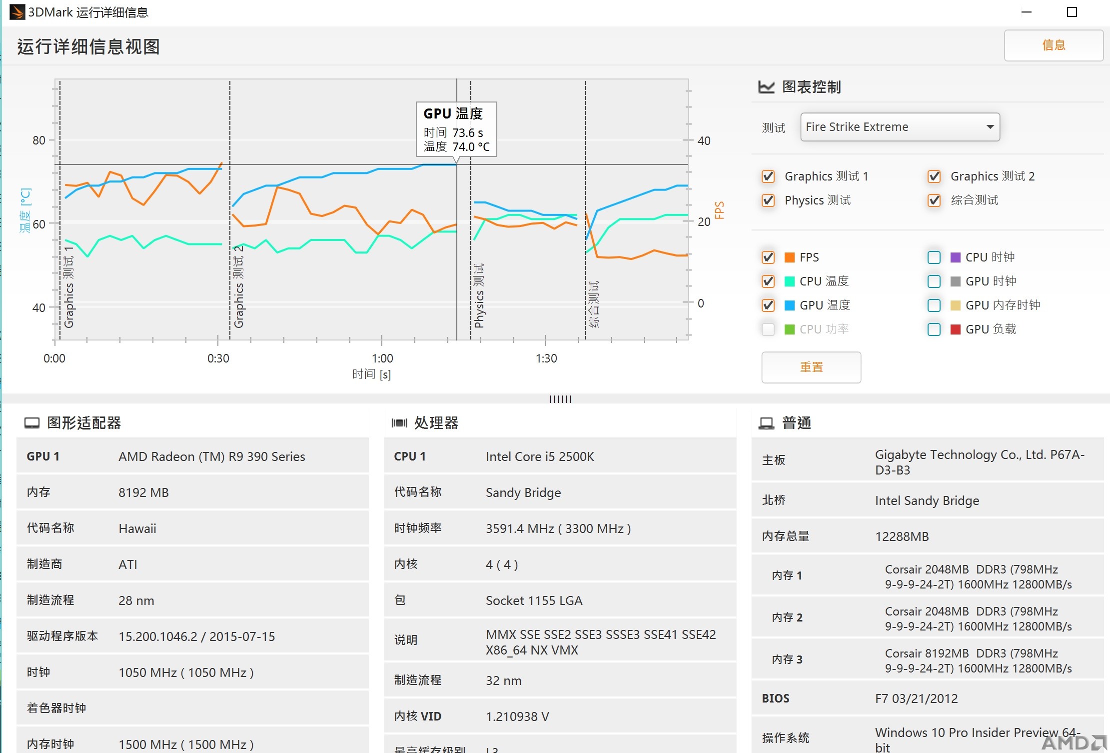Click the GPU 温度 chart tooltip
This screenshot has width=1110, height=753.
pos(456,129)
